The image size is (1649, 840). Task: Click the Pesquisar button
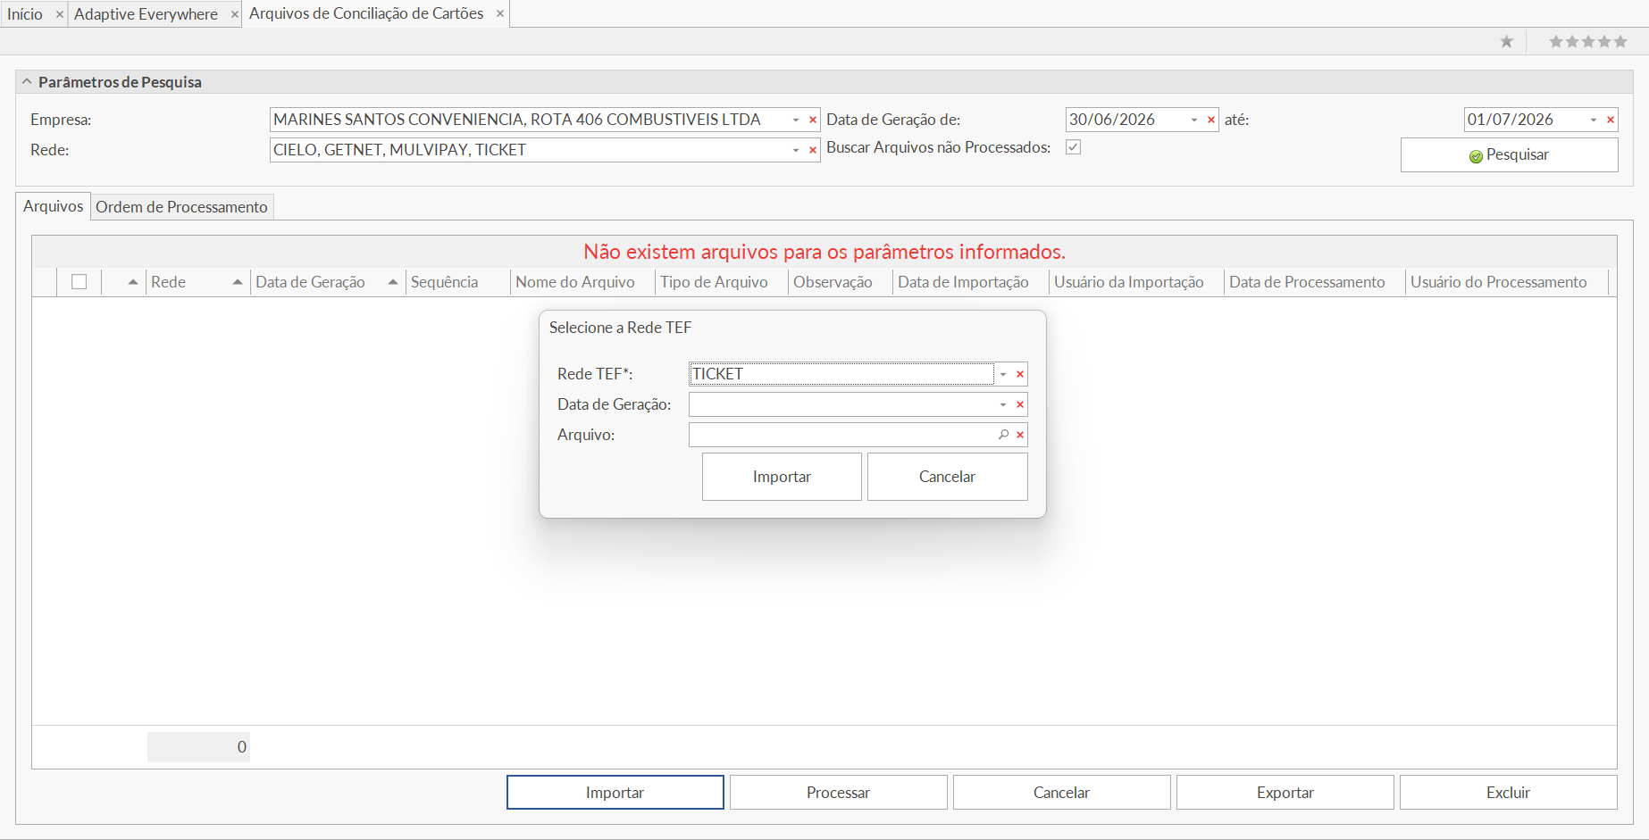[x=1509, y=154]
